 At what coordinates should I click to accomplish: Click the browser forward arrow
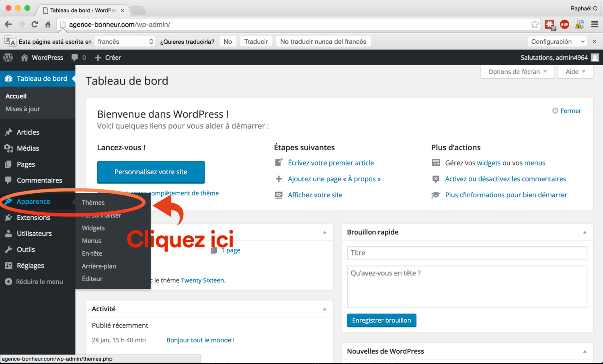tap(21, 25)
